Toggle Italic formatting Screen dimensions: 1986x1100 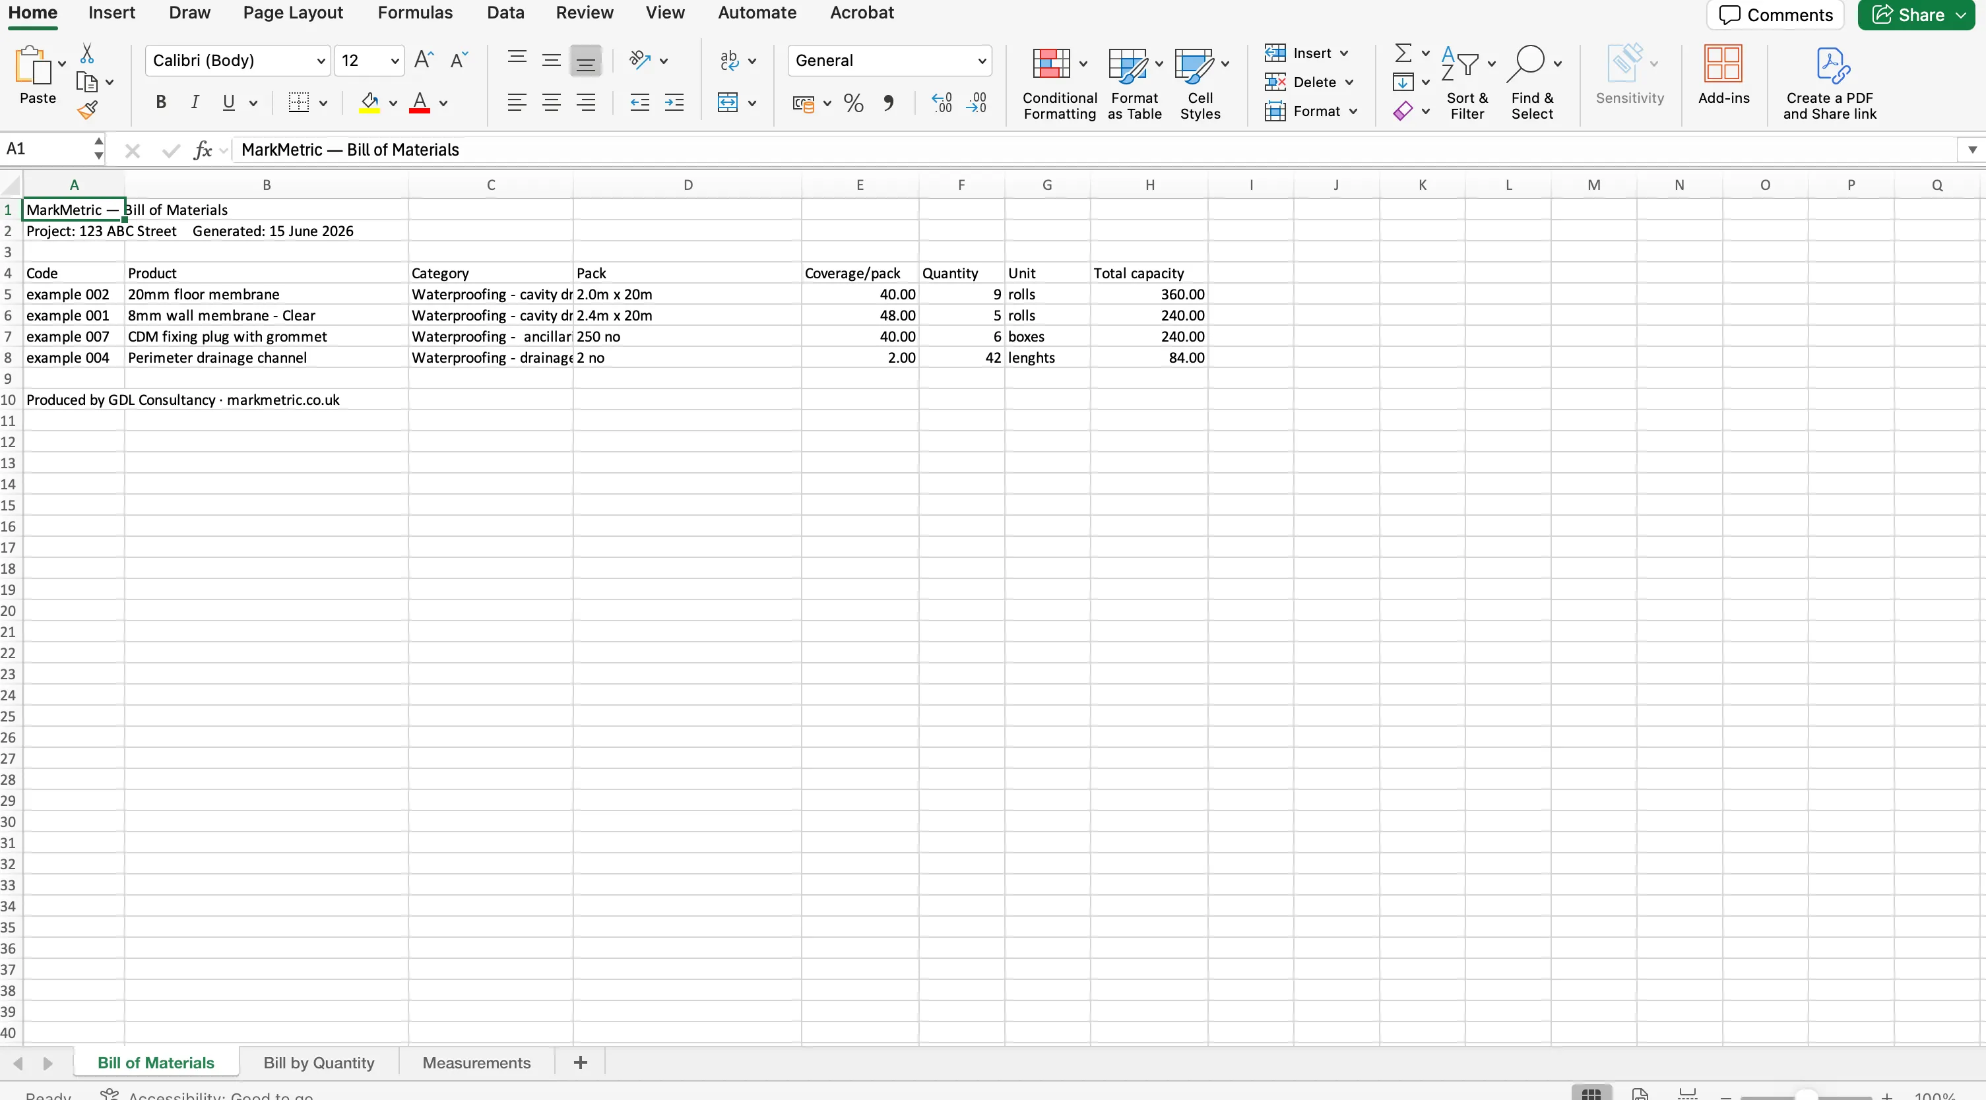click(x=195, y=102)
